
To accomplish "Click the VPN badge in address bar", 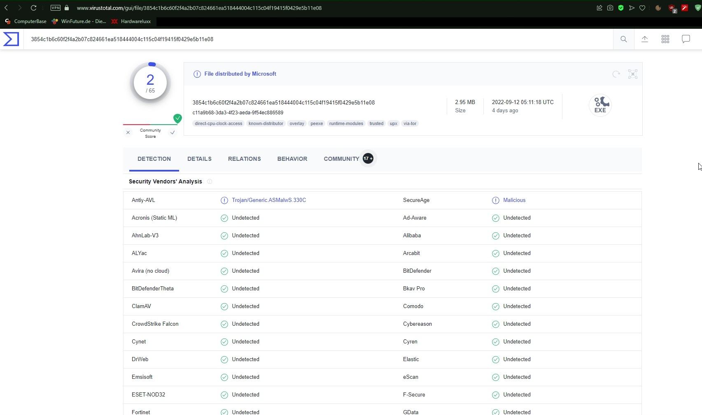I will click(x=55, y=8).
